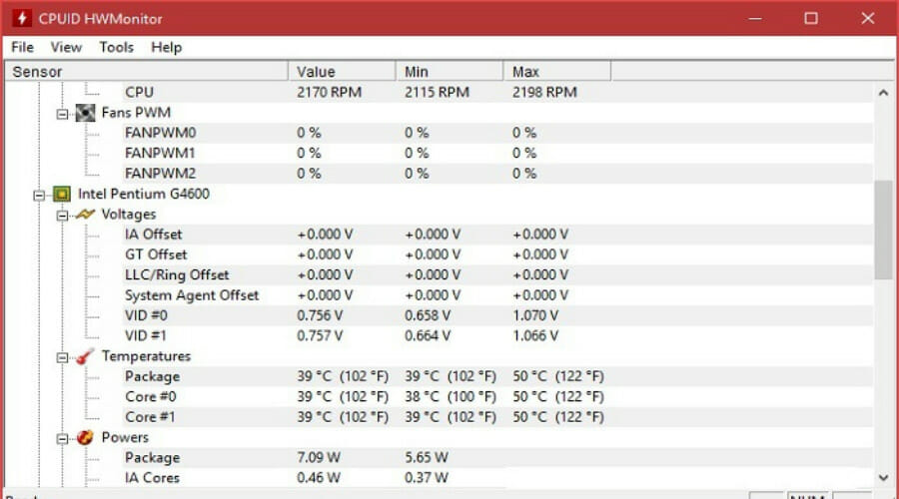The height and width of the screenshot is (499, 899).
Task: Collapse the Fans PWM node
Action: pyautogui.click(x=62, y=114)
